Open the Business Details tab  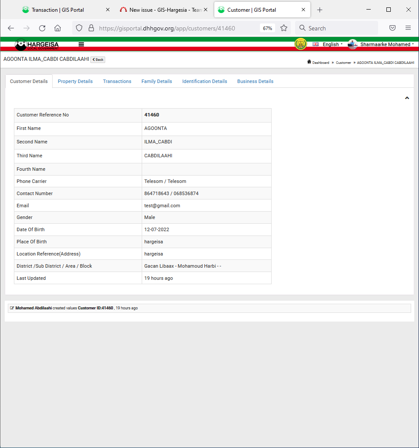click(x=255, y=81)
